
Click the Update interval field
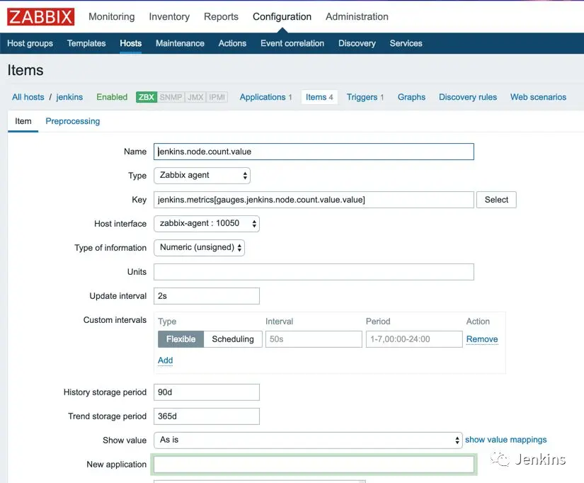(x=206, y=296)
